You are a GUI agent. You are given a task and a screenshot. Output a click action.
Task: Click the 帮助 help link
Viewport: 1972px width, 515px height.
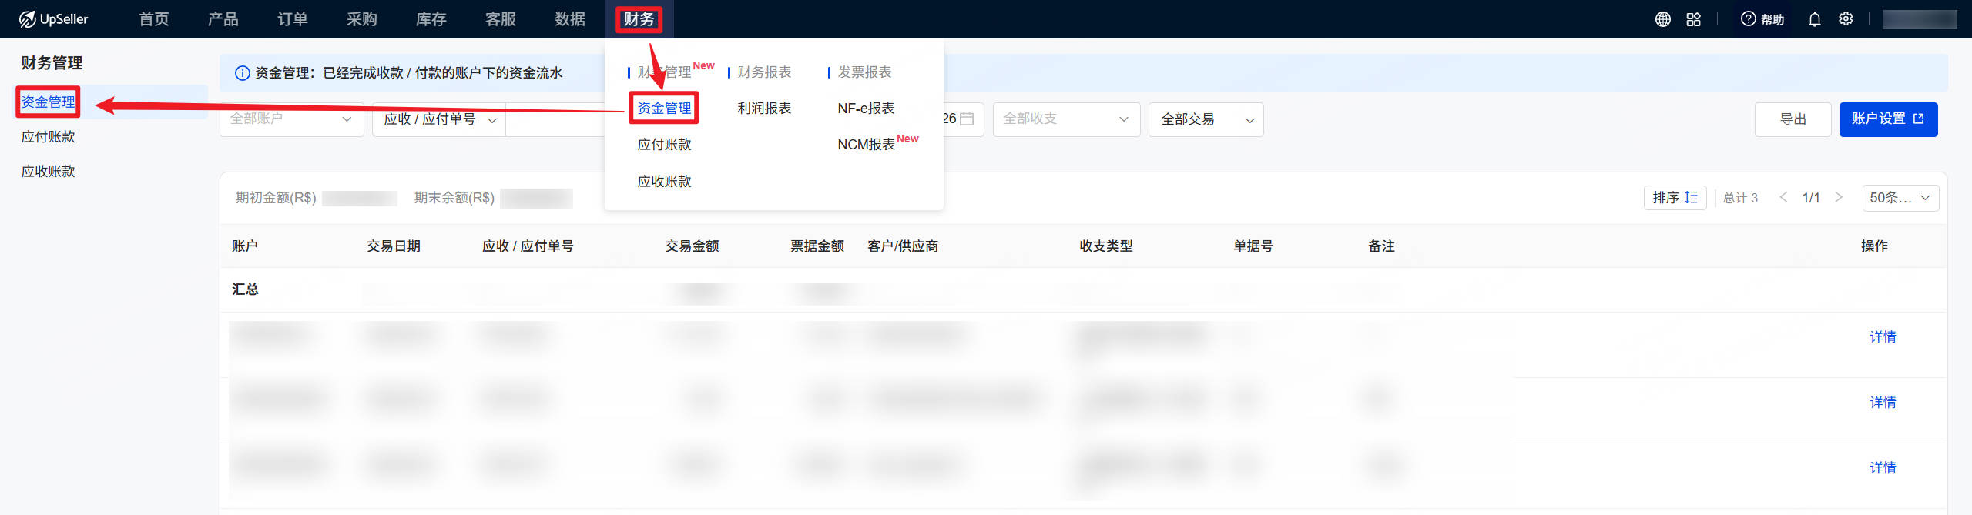[x=1772, y=19]
